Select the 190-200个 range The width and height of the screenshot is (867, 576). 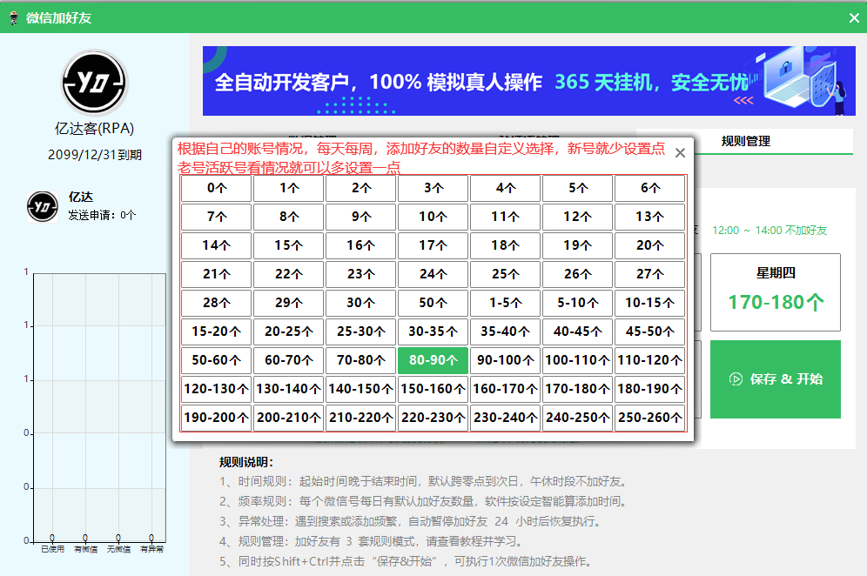coord(216,418)
